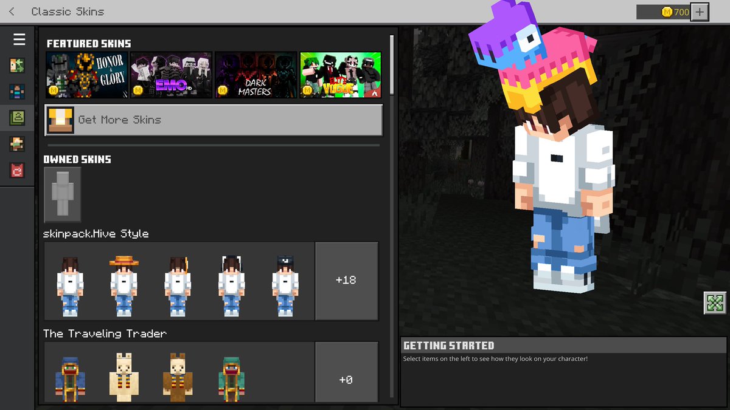Open the Honor & Glory featured skin pack
Viewport: 730px width, 410px height.
(x=87, y=75)
